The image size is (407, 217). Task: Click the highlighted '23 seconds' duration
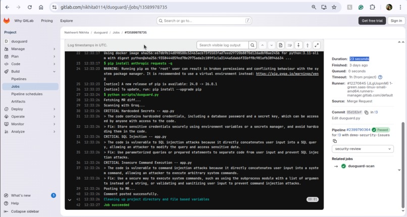[359, 59]
